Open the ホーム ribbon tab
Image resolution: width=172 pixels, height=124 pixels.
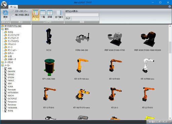coord(13,7)
